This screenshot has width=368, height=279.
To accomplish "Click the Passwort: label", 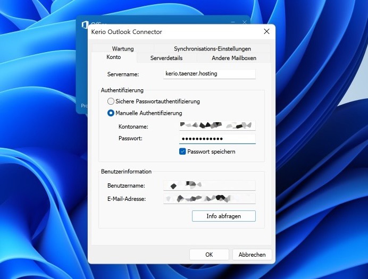I will coord(130,138).
